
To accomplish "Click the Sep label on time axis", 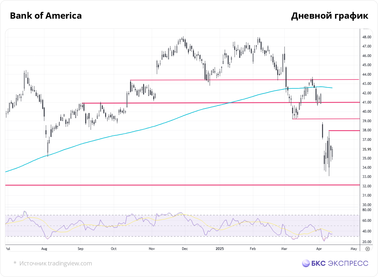I will [x=81, y=249].
